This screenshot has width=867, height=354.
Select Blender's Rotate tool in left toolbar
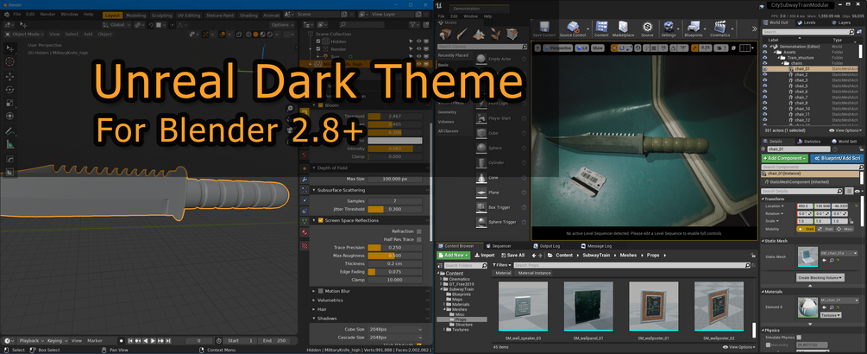click(10, 90)
